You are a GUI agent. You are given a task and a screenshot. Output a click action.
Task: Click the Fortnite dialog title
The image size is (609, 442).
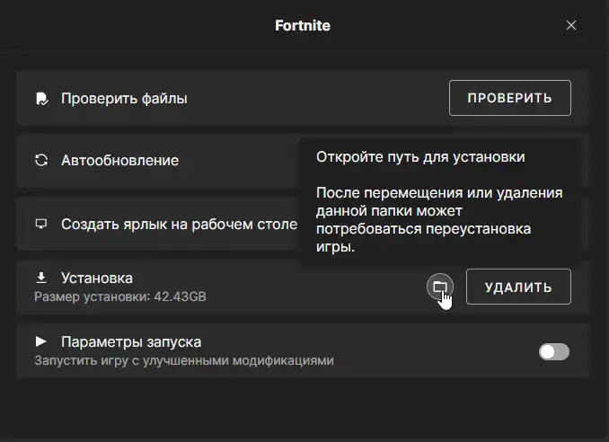pos(303,25)
